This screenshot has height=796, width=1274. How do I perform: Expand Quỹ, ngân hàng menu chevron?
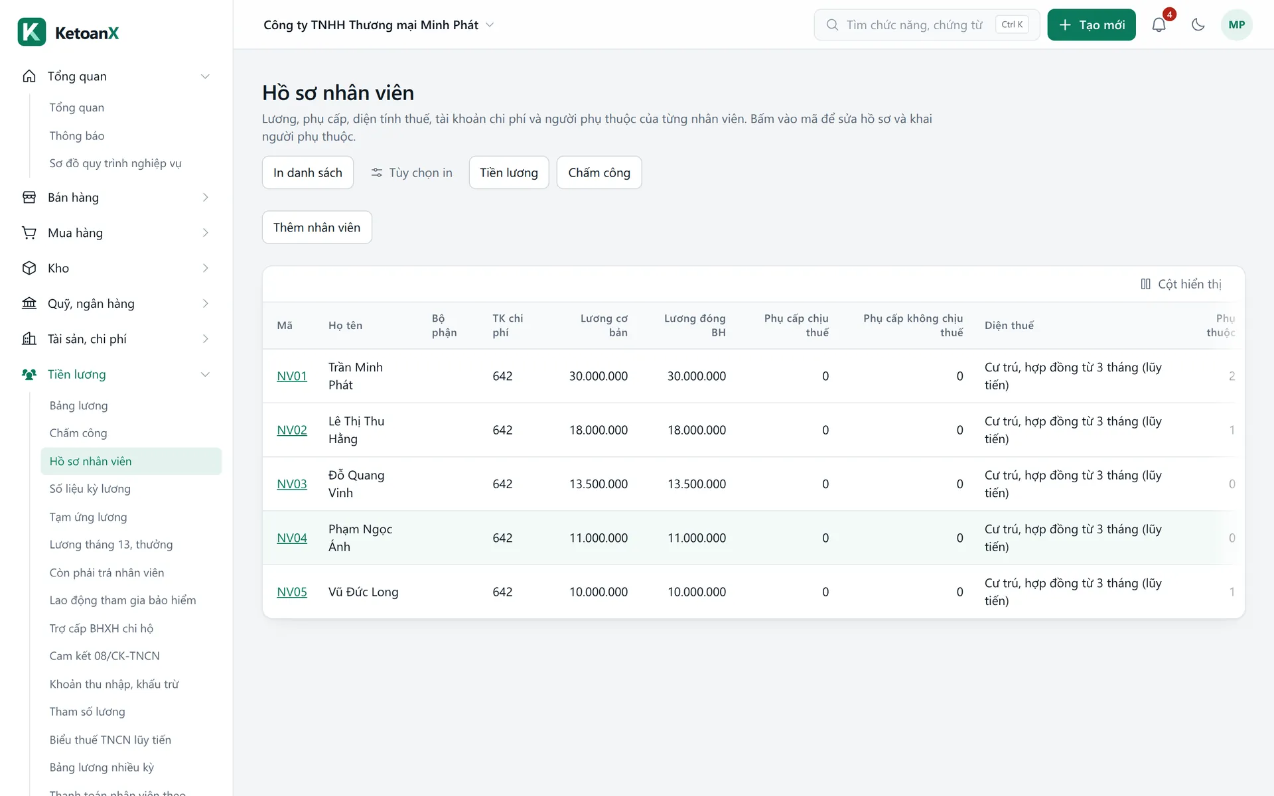(205, 303)
